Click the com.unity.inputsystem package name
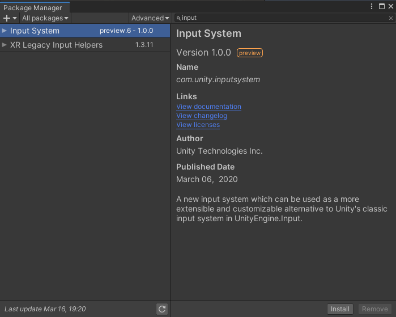 point(218,79)
